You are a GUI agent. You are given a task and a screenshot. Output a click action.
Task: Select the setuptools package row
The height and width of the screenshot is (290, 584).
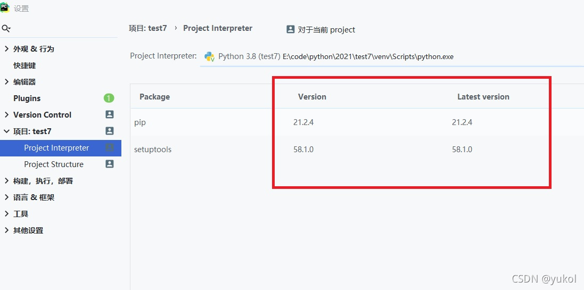[x=357, y=150]
